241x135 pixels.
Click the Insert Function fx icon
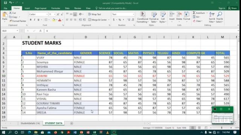click(x=40, y=31)
